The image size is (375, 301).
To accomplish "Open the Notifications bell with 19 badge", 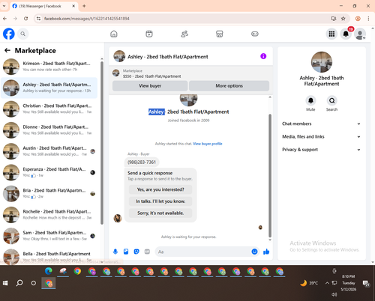I will coord(346,34).
